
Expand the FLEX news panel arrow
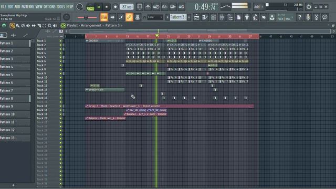292,17
